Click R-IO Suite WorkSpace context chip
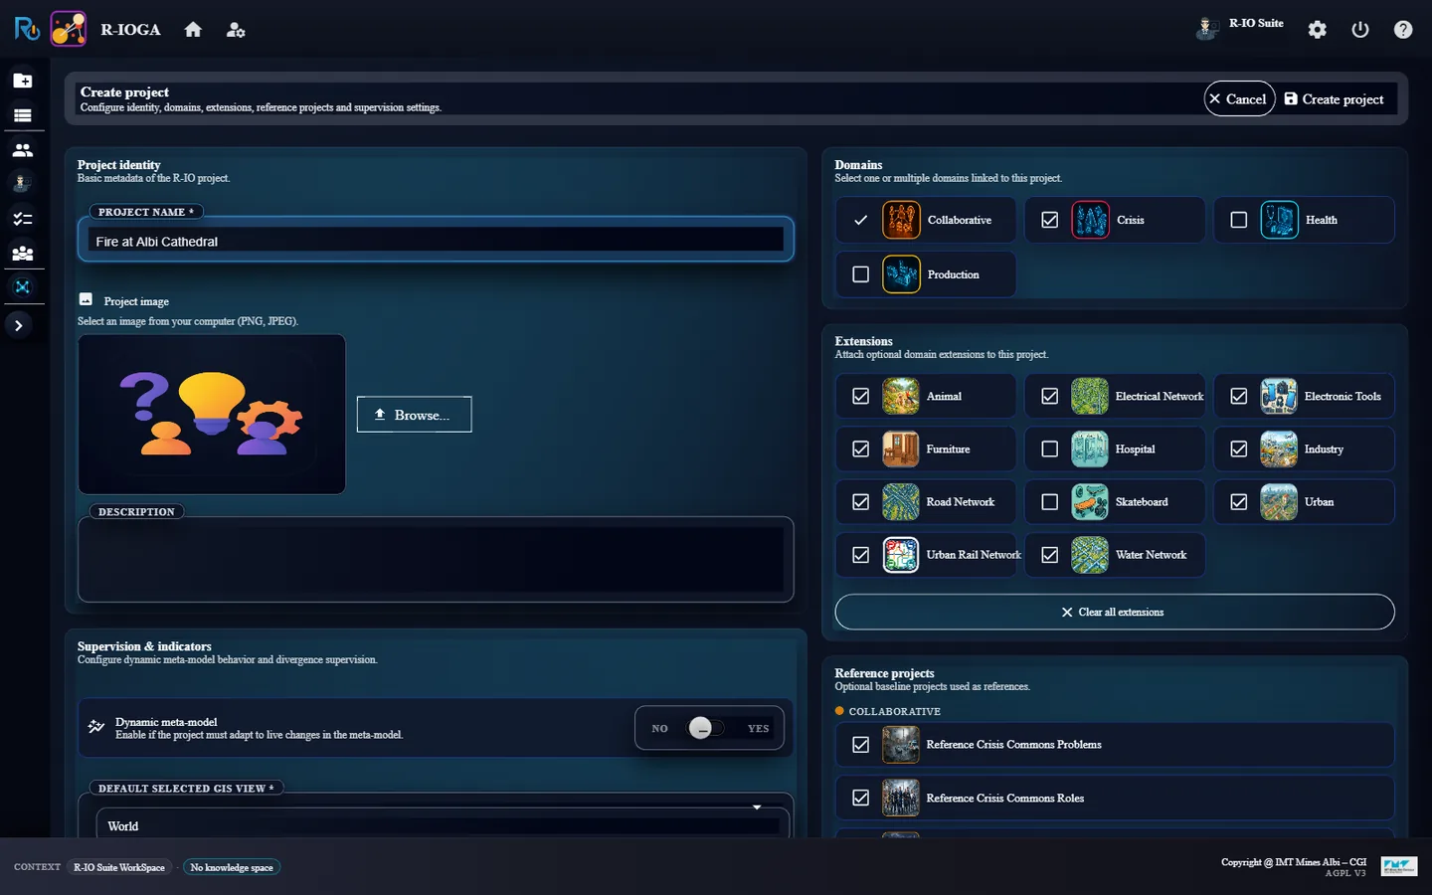1432x895 pixels. 119,867
